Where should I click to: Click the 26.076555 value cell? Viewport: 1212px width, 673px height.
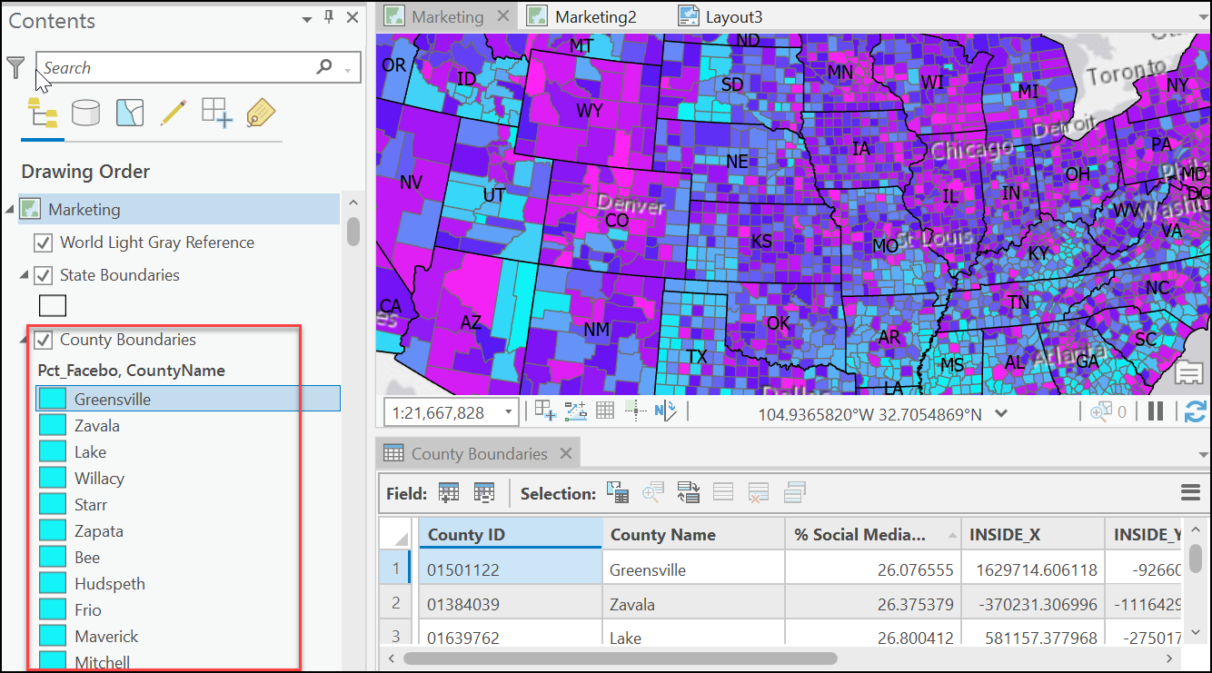872,570
